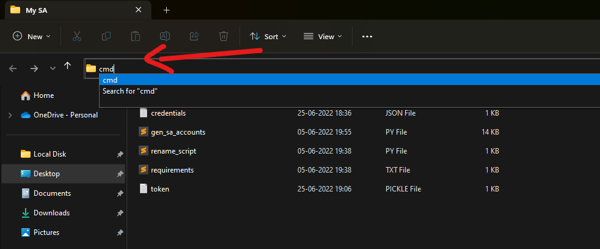The height and width of the screenshot is (249, 600).
Task: Select the gen_sa_accounts file
Action: click(x=178, y=132)
